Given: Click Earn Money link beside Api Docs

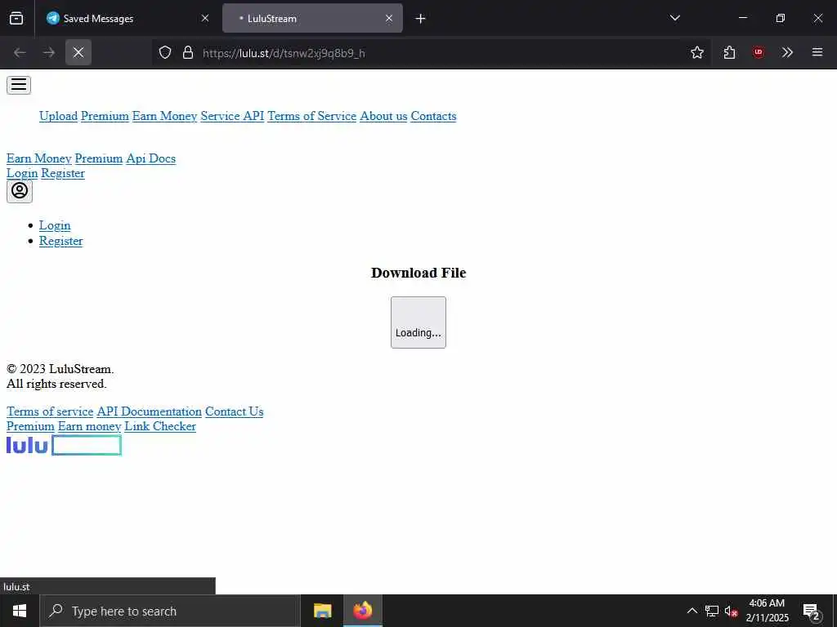Looking at the screenshot, I should click(39, 158).
